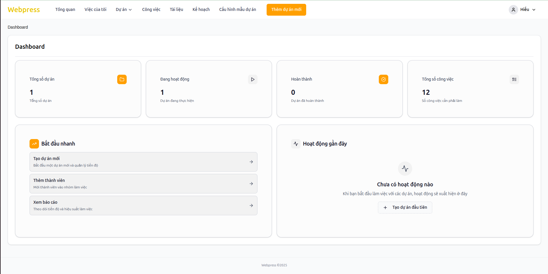The height and width of the screenshot is (274, 548).
Task: Click the arrow on Xem báo cáo row
Action: pyautogui.click(x=251, y=206)
